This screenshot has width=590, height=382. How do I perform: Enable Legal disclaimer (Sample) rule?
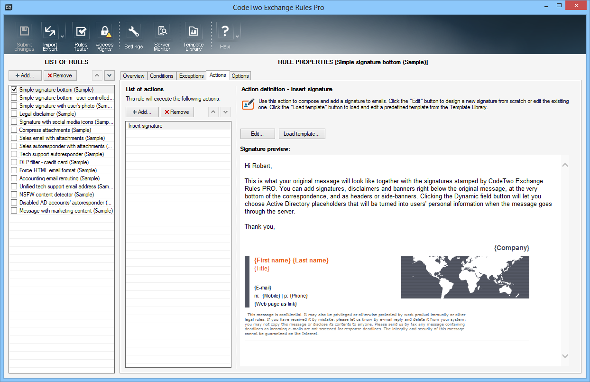tap(14, 113)
